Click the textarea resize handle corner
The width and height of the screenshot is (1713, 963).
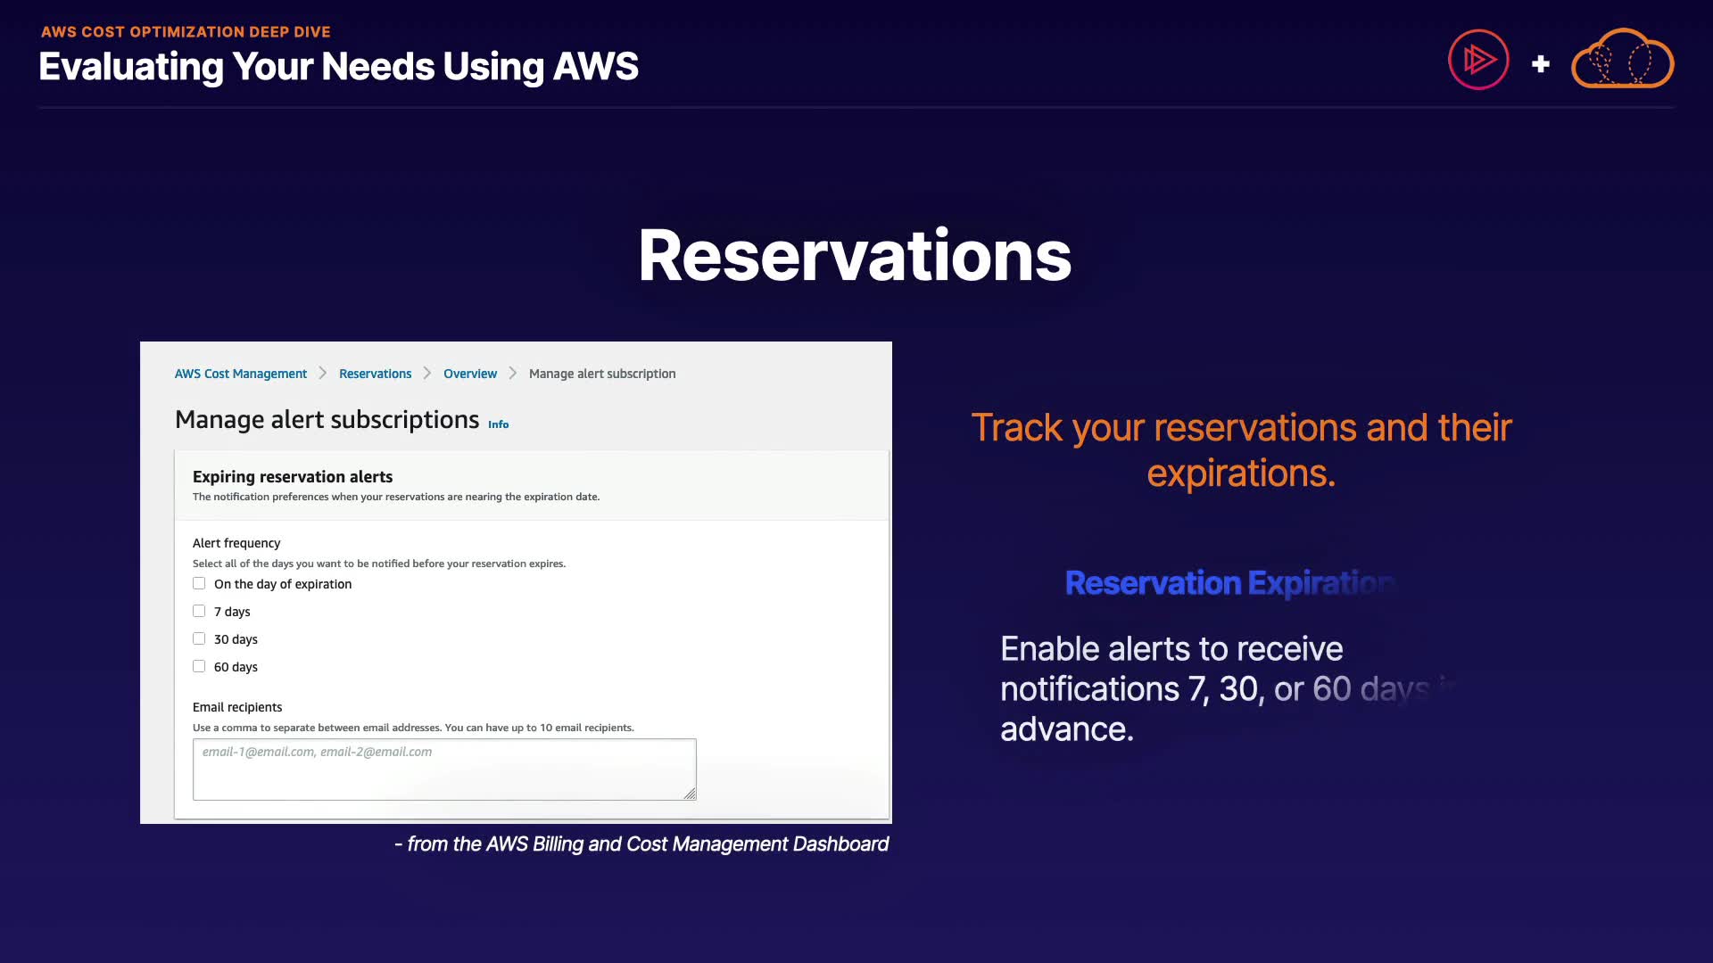690,794
